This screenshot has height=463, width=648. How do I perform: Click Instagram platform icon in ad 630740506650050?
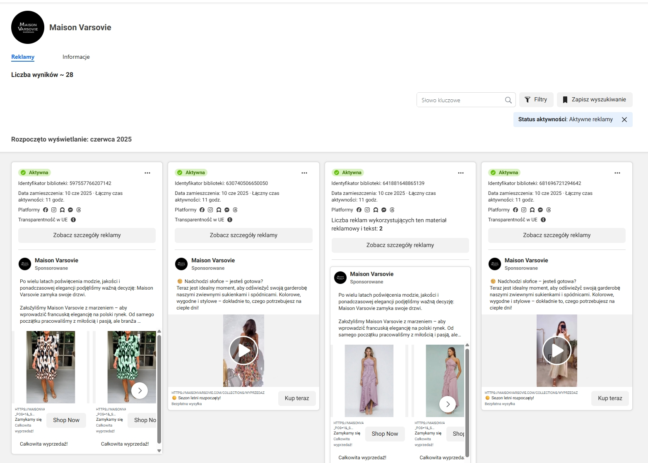(x=210, y=210)
